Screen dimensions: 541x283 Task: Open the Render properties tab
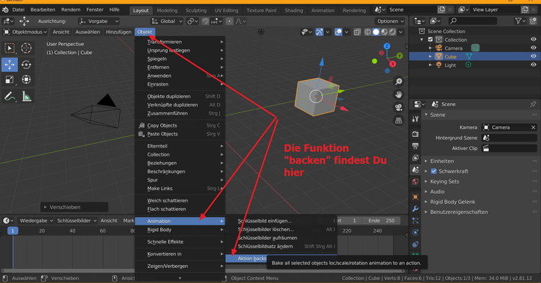click(x=415, y=134)
